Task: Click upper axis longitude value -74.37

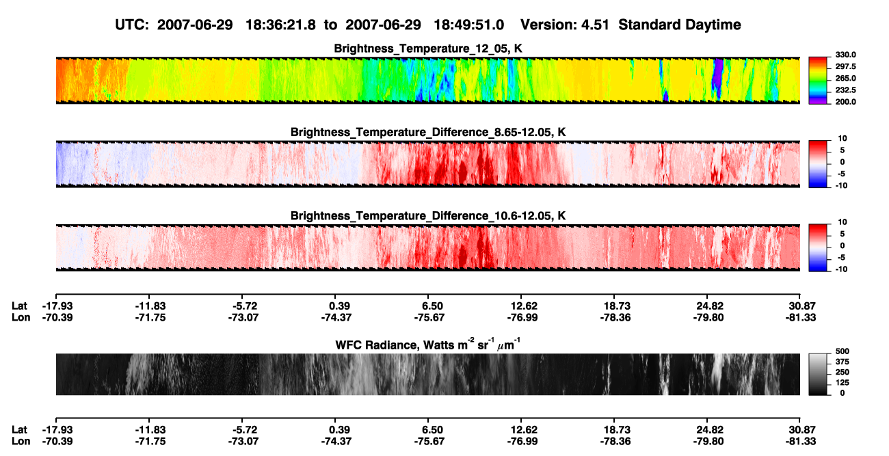Action: pos(335,317)
